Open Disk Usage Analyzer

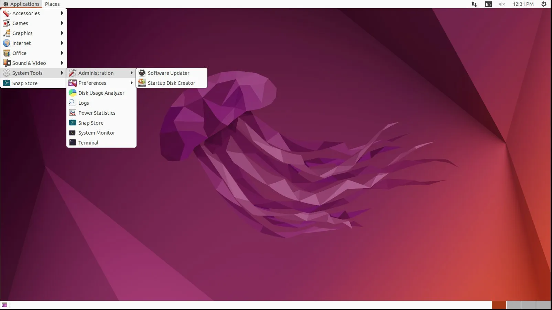(x=101, y=93)
